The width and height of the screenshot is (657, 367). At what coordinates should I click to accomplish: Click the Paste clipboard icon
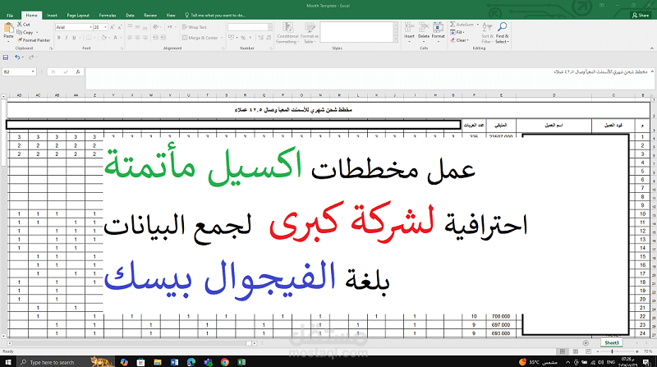pos(8,28)
